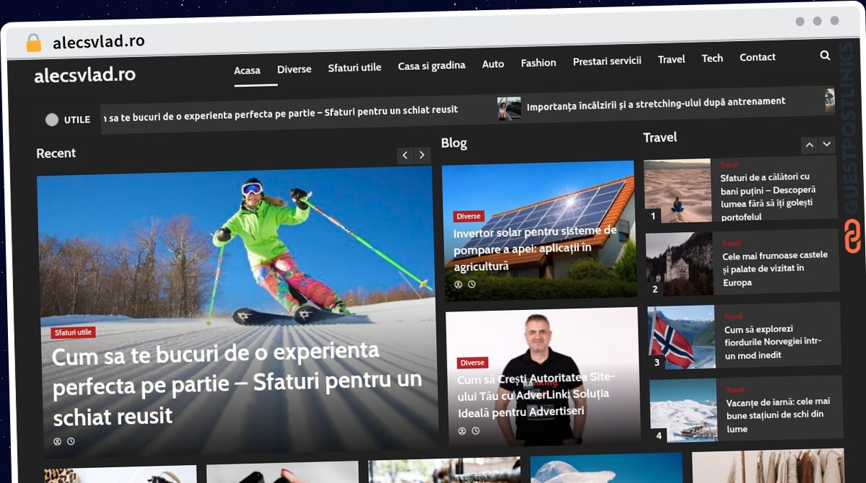Screen dimensions: 866x483
Task: Move Travel list down with arrow
Action: coord(827,145)
